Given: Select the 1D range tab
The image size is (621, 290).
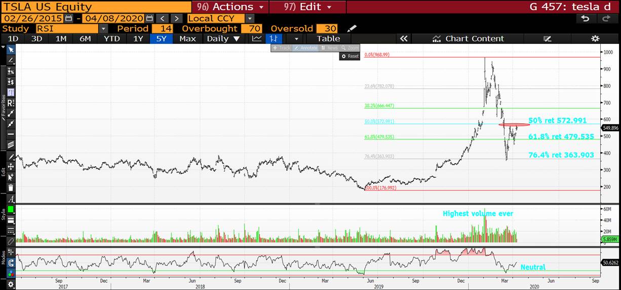Looking at the screenshot, I should (13, 38).
